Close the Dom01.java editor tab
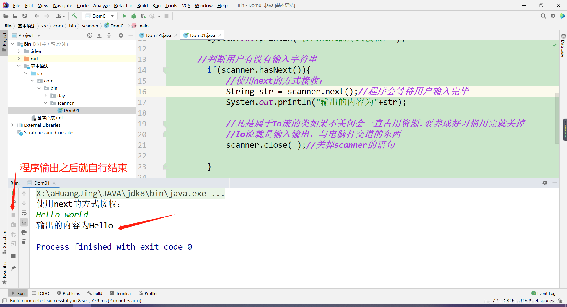Screen dimensions: 567x307 (x=220, y=35)
